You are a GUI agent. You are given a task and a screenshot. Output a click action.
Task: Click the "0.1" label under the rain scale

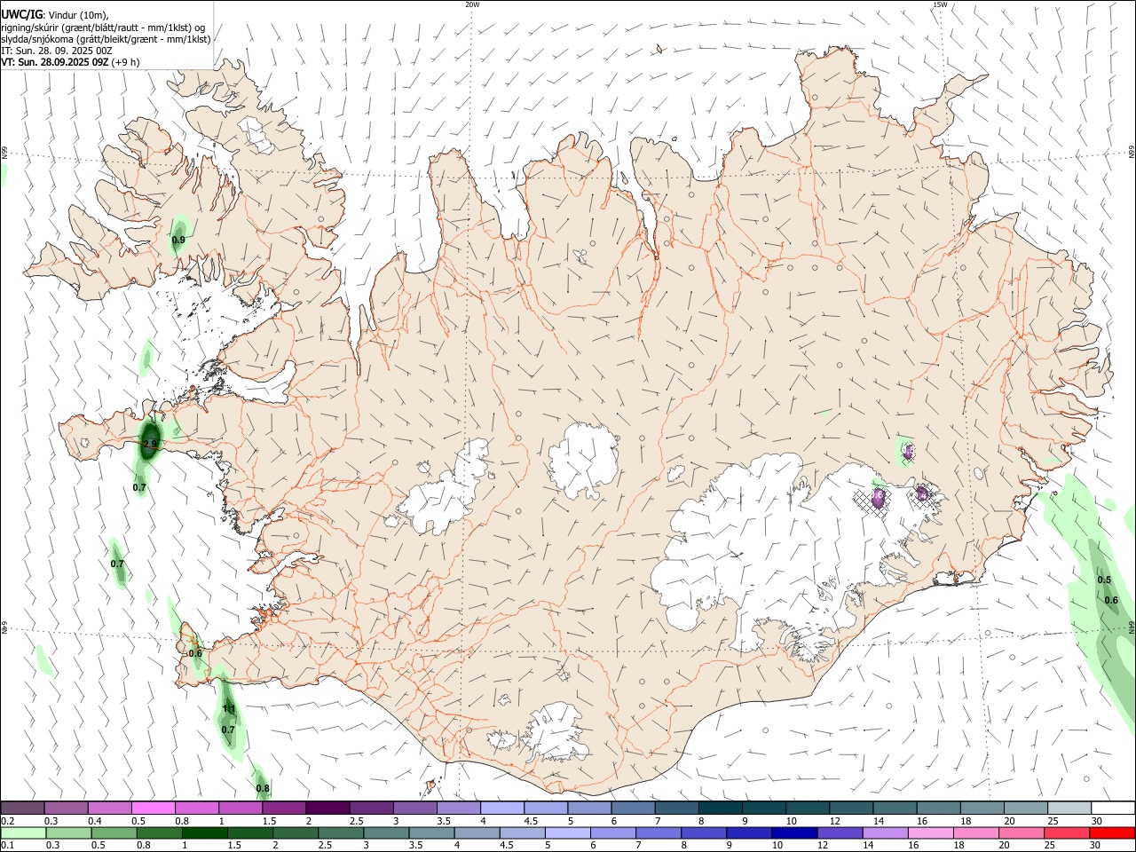pyautogui.click(x=7, y=846)
